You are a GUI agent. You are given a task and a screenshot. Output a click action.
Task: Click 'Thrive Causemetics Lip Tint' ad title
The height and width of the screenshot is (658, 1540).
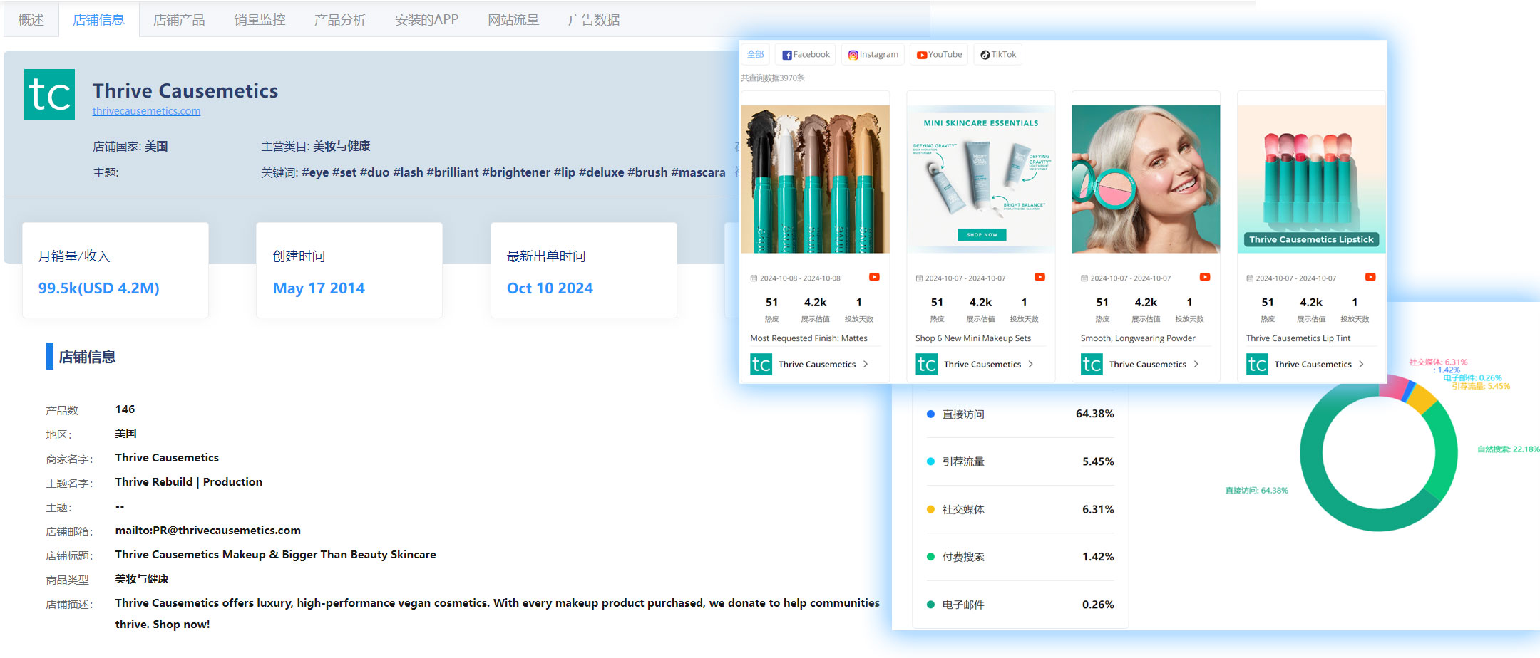click(1298, 338)
